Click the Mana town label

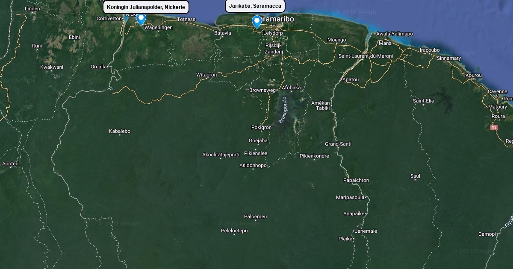[385, 43]
